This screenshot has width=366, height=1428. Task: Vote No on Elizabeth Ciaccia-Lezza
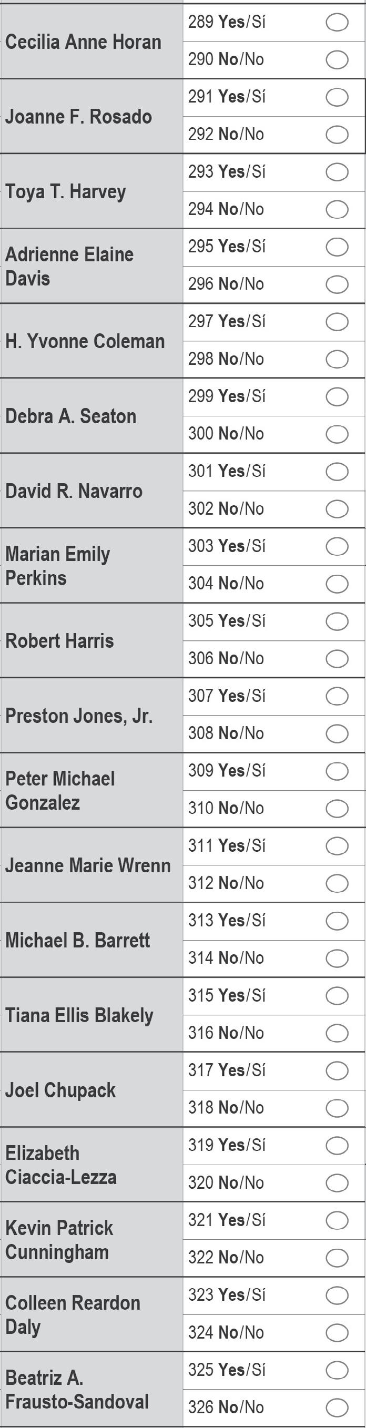(x=337, y=1183)
